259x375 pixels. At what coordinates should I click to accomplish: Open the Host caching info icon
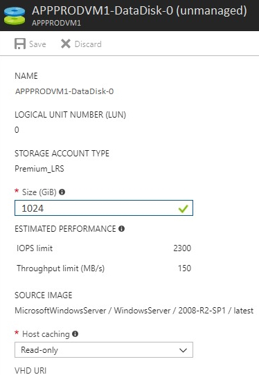click(x=75, y=334)
